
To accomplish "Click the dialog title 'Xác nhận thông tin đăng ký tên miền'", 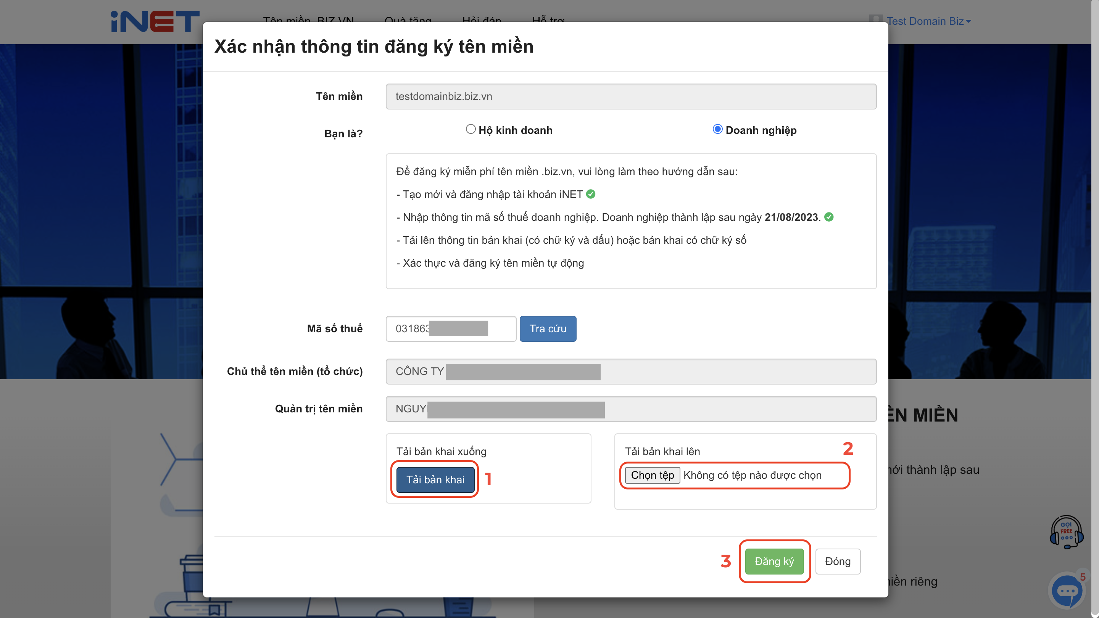I will click(x=374, y=47).
